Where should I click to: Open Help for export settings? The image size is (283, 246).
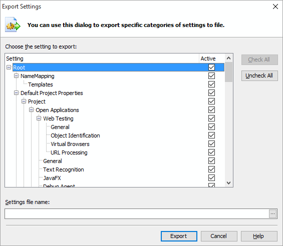point(259,236)
